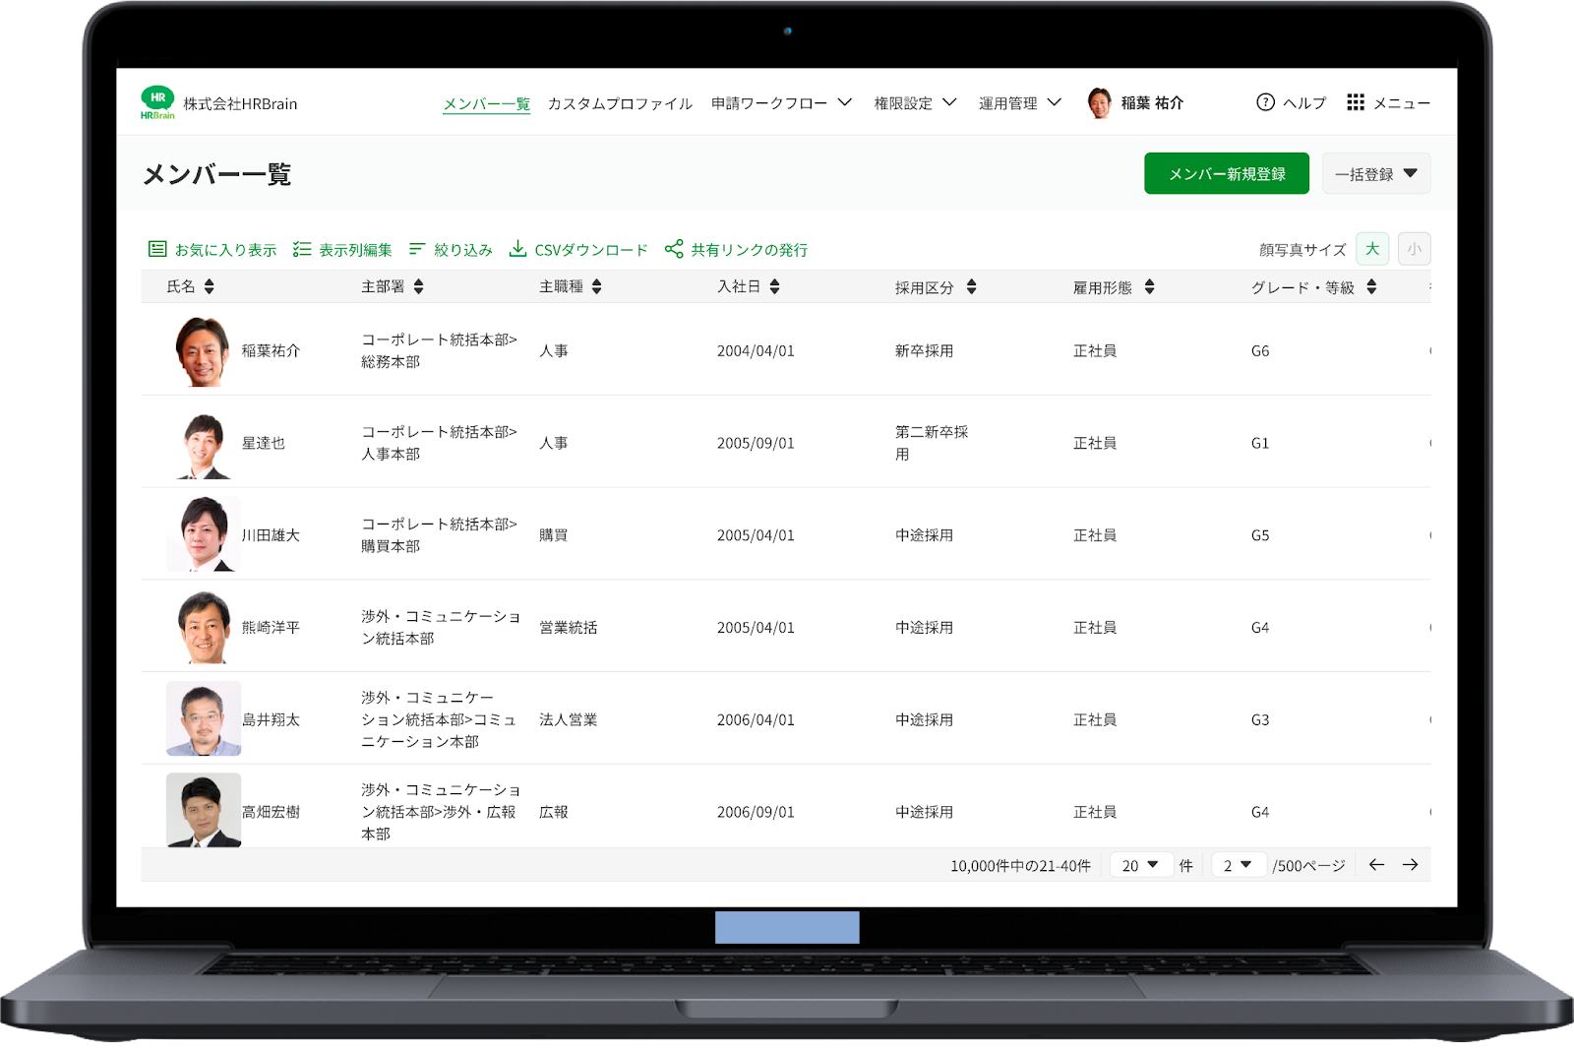Click 高畑宏樹's profile photo
The image size is (1574, 1053).
click(204, 810)
